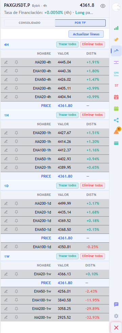The width and height of the screenshot is (122, 333).
Task: Click the bell icon for EMA100-1d
Action: click(16, 247)
